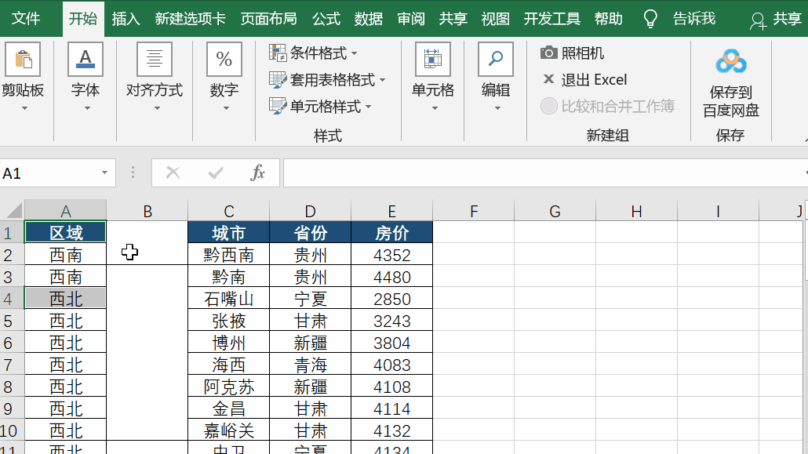Select the 省份 header cell
Image resolution: width=808 pixels, height=454 pixels.
coord(310,232)
